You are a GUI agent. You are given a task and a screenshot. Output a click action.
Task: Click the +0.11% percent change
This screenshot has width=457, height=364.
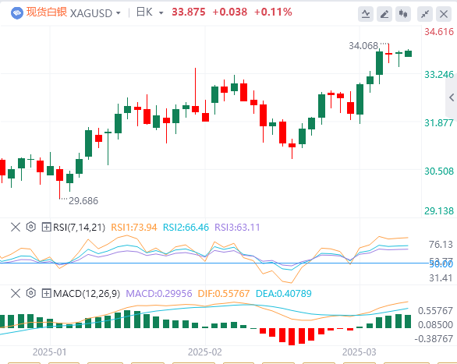pyautogui.click(x=273, y=12)
